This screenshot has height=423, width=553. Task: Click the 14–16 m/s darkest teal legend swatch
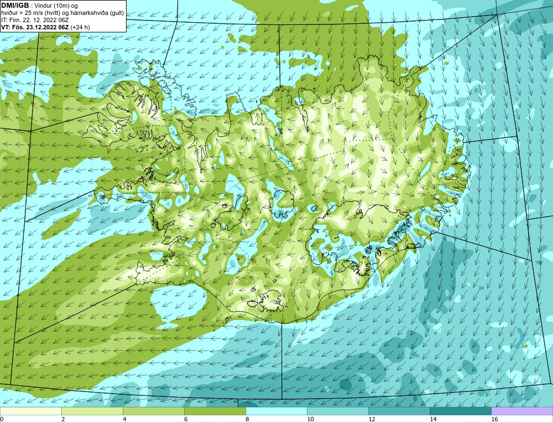(460, 411)
